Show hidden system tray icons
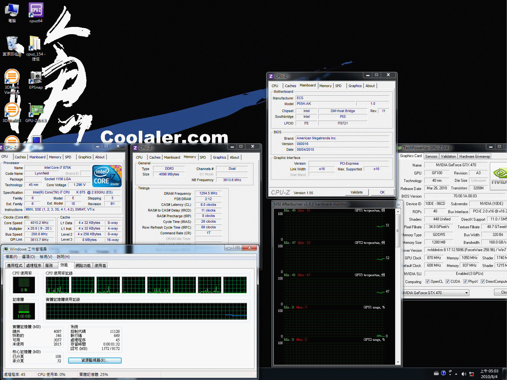This screenshot has width=507, height=380. (x=456, y=374)
